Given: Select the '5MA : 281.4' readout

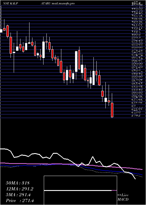Looking at the screenshot, I should click(x=18, y=195).
